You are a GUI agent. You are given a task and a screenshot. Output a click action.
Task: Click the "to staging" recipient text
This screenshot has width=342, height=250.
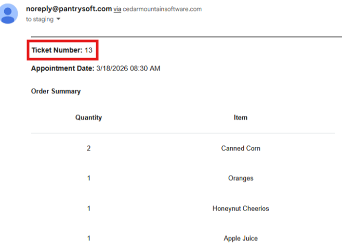pos(40,19)
